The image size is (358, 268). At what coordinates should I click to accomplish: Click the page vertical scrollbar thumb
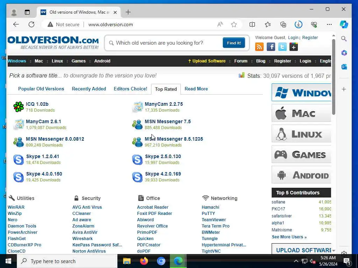(334, 77)
